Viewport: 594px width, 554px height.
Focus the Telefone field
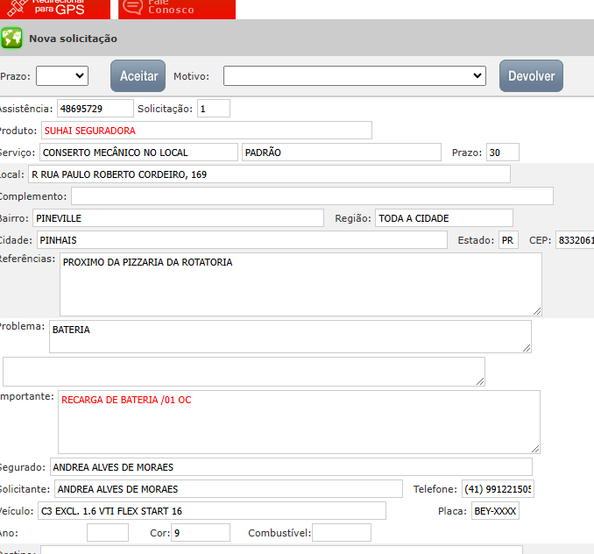(498, 489)
